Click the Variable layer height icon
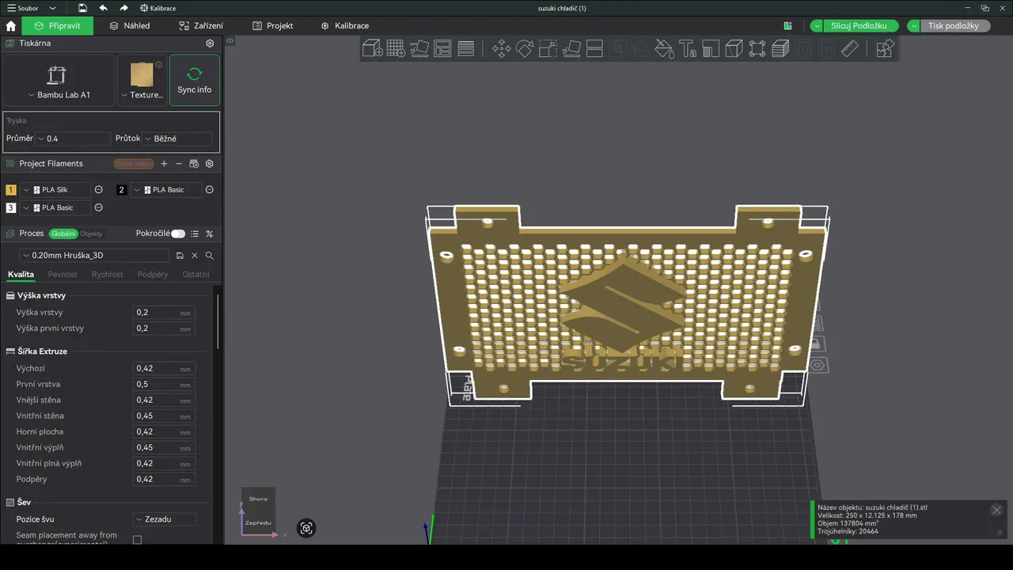This screenshot has width=1013, height=570. coord(780,49)
